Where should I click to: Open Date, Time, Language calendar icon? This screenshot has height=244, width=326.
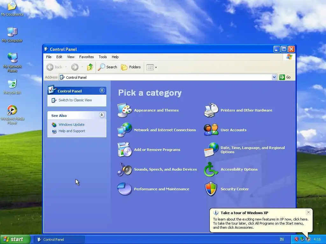(x=211, y=150)
